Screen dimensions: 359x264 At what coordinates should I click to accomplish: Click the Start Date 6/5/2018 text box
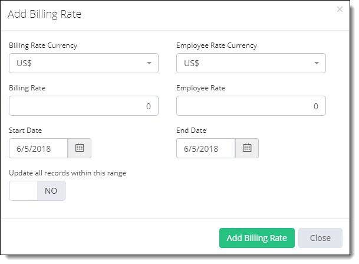pyautogui.click(x=38, y=148)
